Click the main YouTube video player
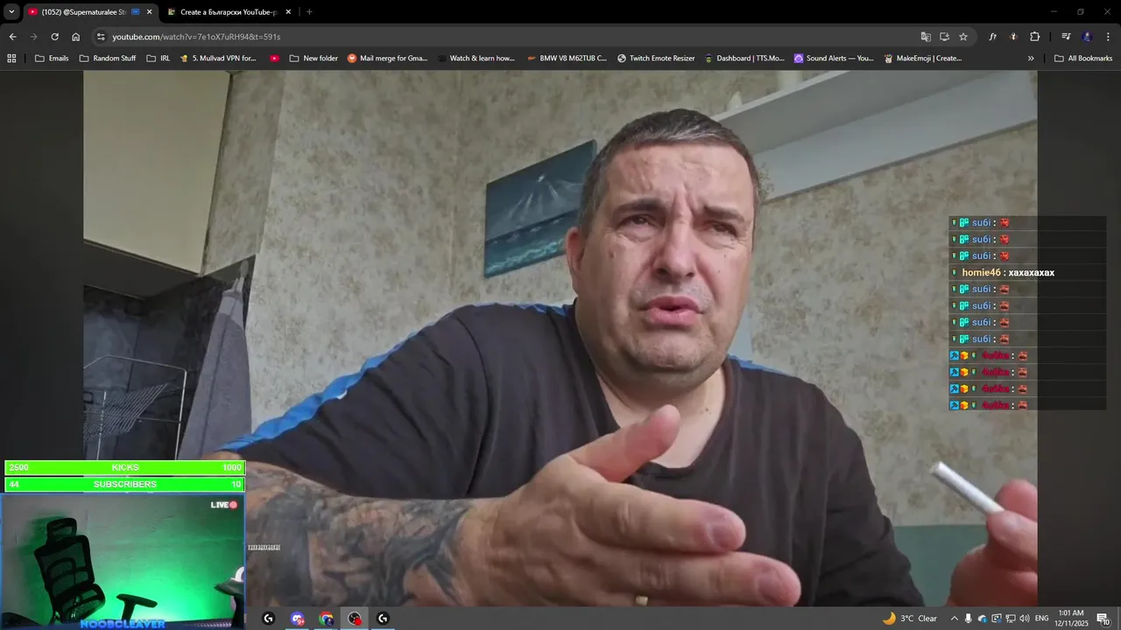1121x630 pixels. pos(560,338)
